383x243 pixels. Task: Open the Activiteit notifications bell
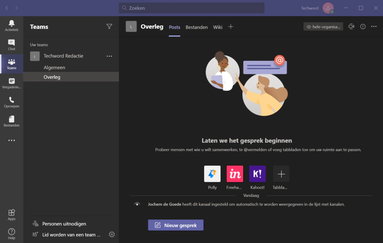click(x=11, y=26)
